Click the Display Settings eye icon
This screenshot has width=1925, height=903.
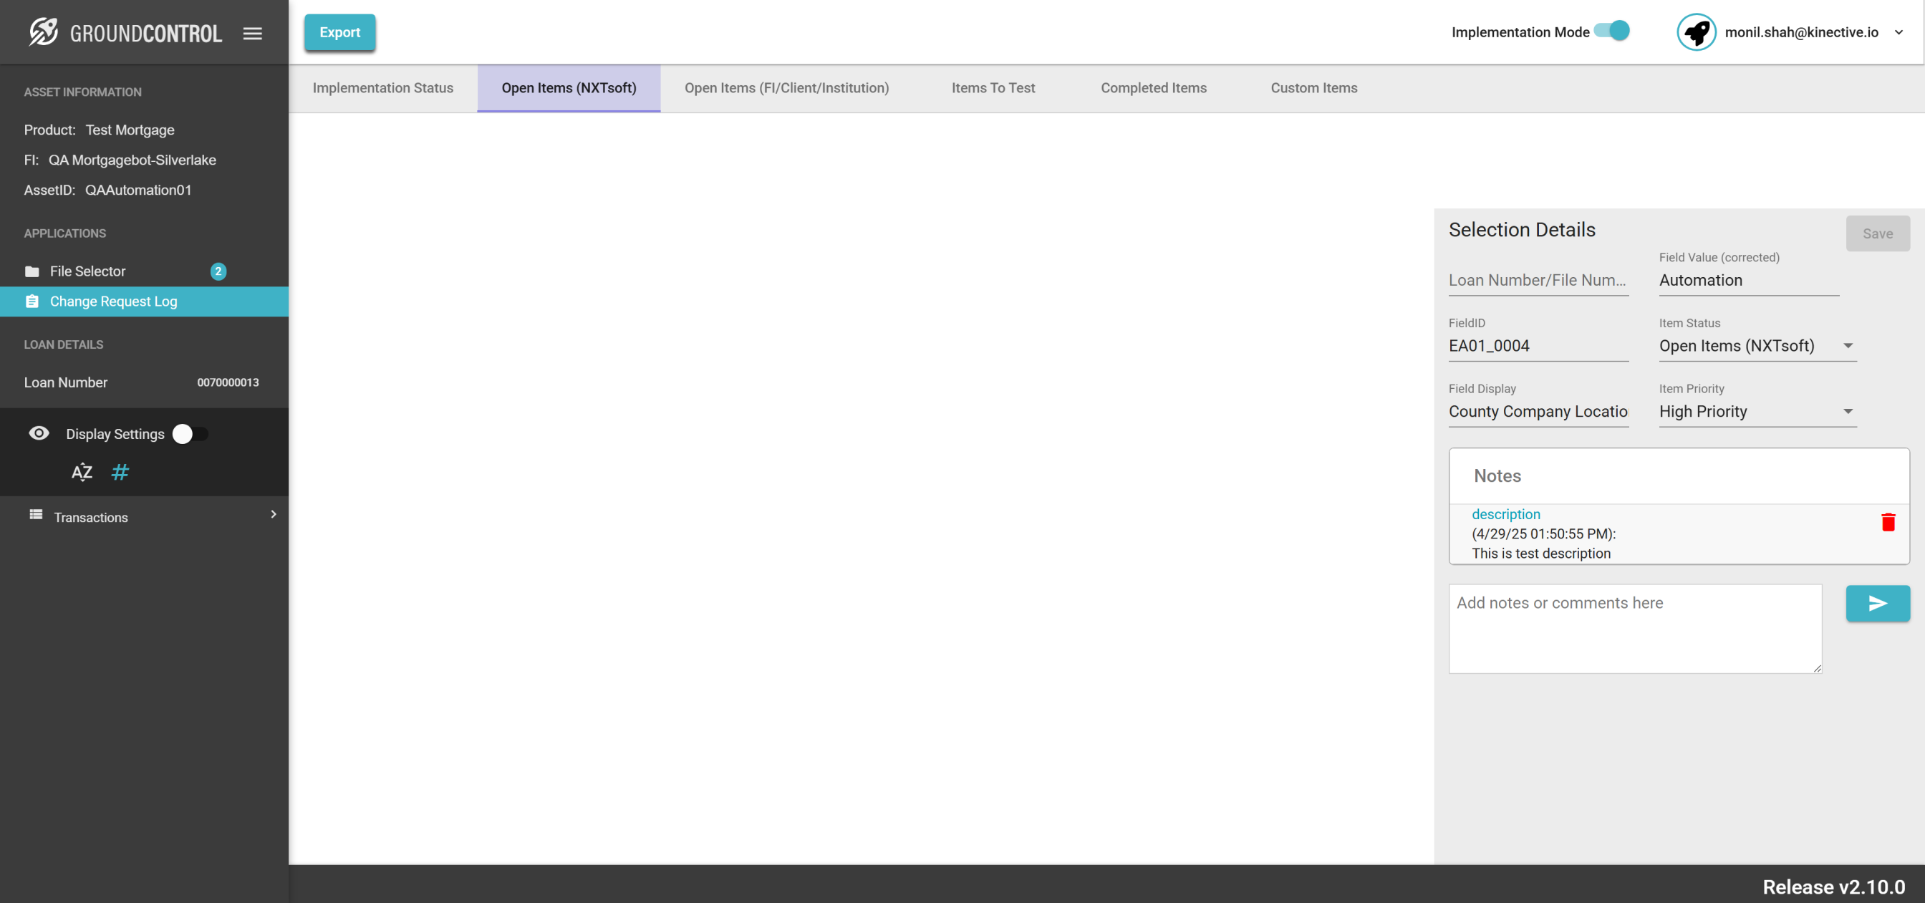(x=39, y=433)
